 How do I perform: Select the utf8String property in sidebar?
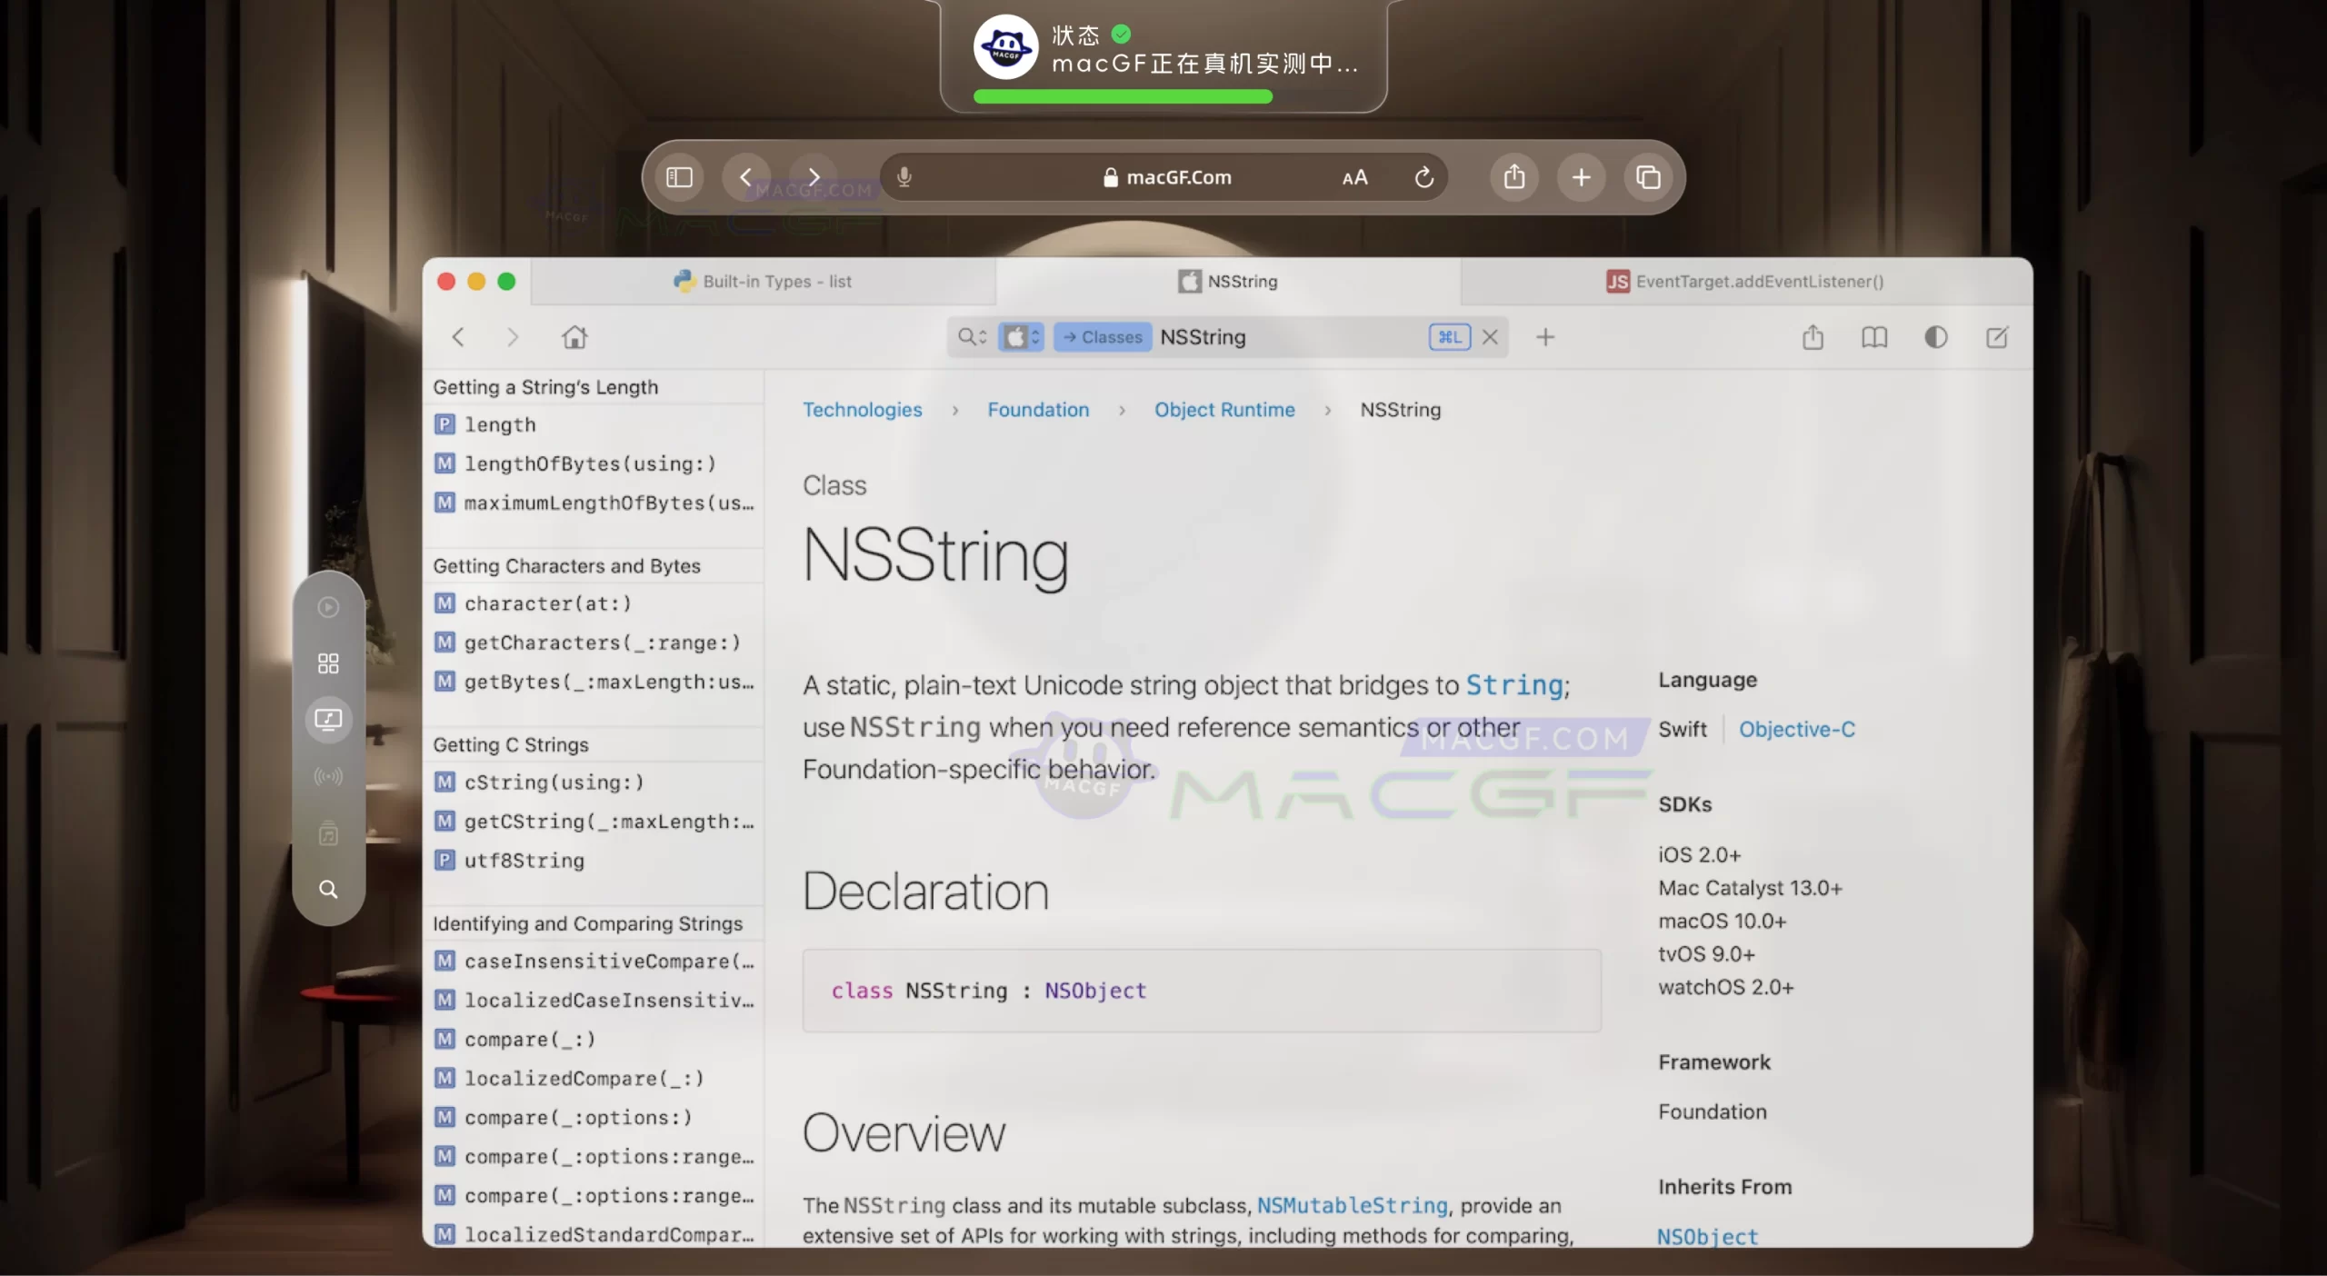[x=524, y=860]
